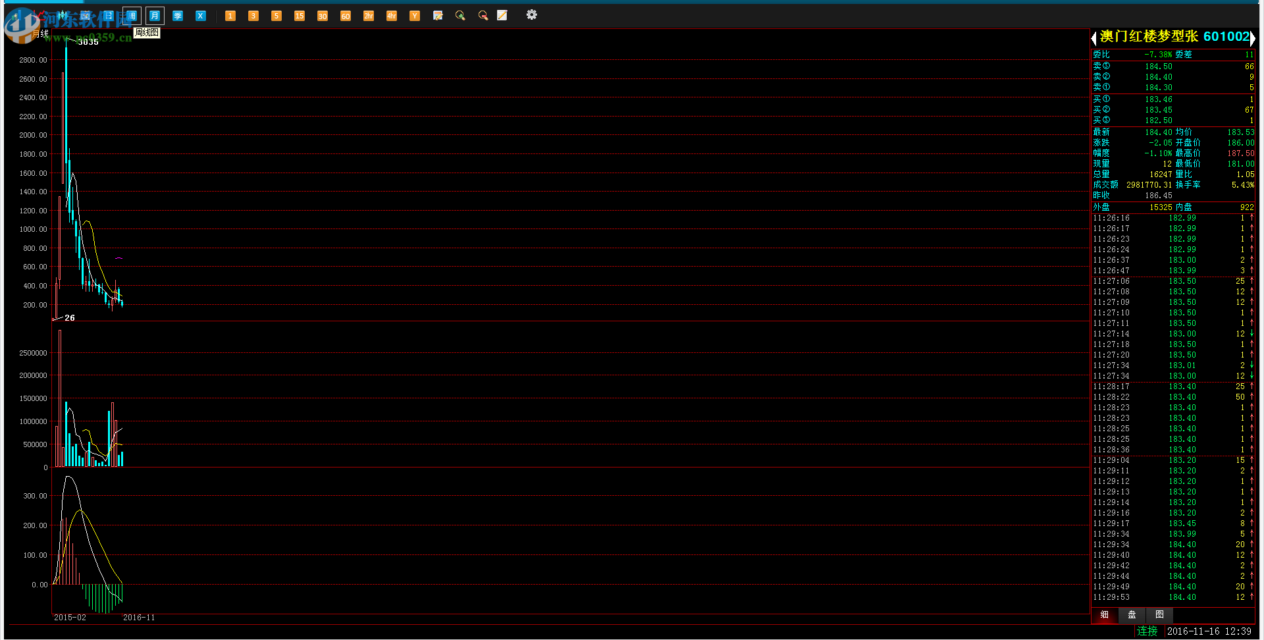Select the 30-minute period button
1264x640 pixels.
coord(323,15)
